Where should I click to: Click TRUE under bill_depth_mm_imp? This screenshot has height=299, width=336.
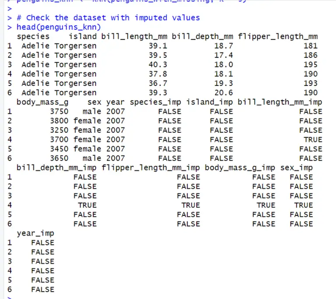(x=87, y=205)
